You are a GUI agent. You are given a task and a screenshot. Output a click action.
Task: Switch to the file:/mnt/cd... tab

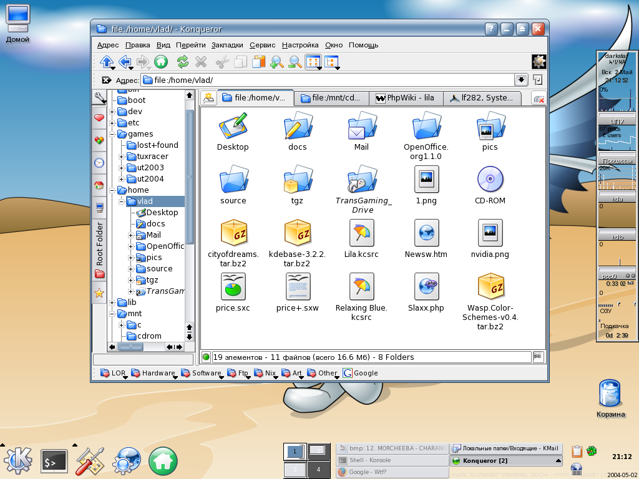(331, 98)
